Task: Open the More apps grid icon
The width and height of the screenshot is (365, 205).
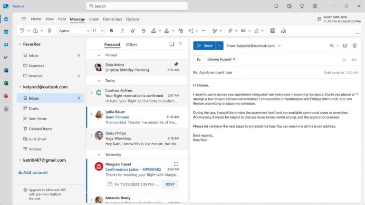Action: click(x=6, y=109)
